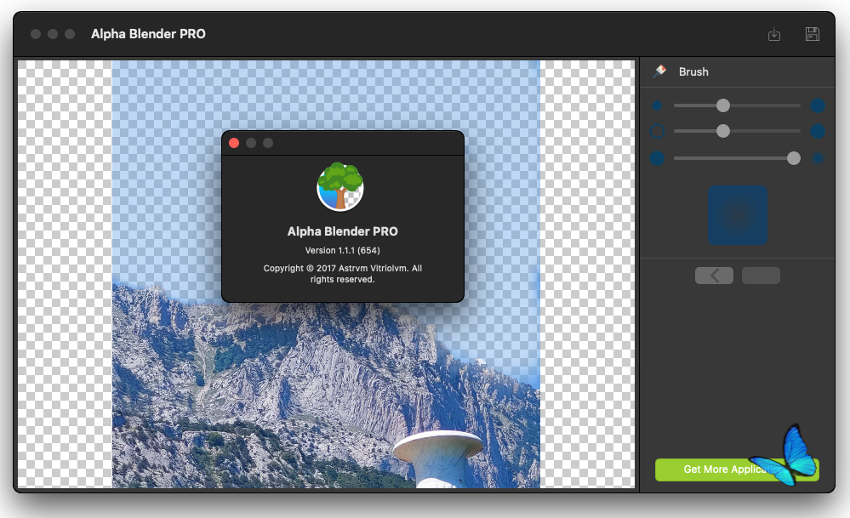Click Alpha Blender PRO title in About dialog
850x518 pixels.
pyautogui.click(x=343, y=231)
